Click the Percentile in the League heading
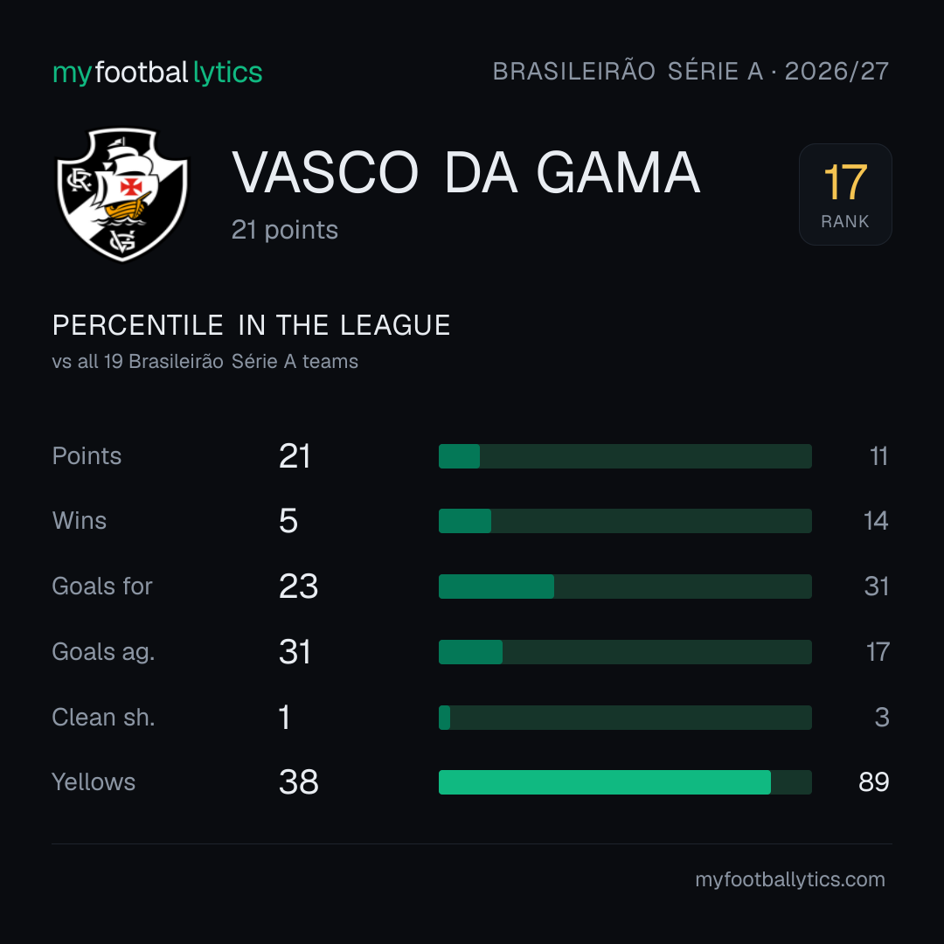 coord(251,325)
